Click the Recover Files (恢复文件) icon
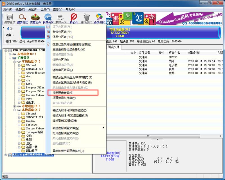225x180 pixels. click(35, 17)
